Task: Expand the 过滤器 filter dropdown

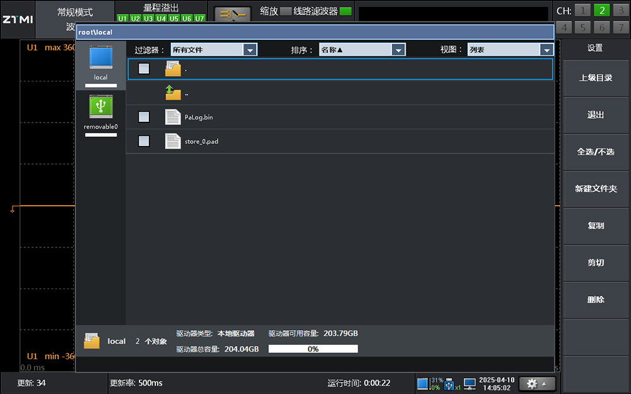Action: (250, 50)
